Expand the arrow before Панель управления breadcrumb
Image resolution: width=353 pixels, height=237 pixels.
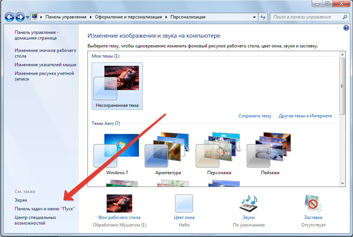click(x=41, y=17)
